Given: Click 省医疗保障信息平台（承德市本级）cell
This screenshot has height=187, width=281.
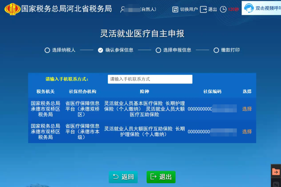Looking at the screenshot, I should (x=82, y=132).
